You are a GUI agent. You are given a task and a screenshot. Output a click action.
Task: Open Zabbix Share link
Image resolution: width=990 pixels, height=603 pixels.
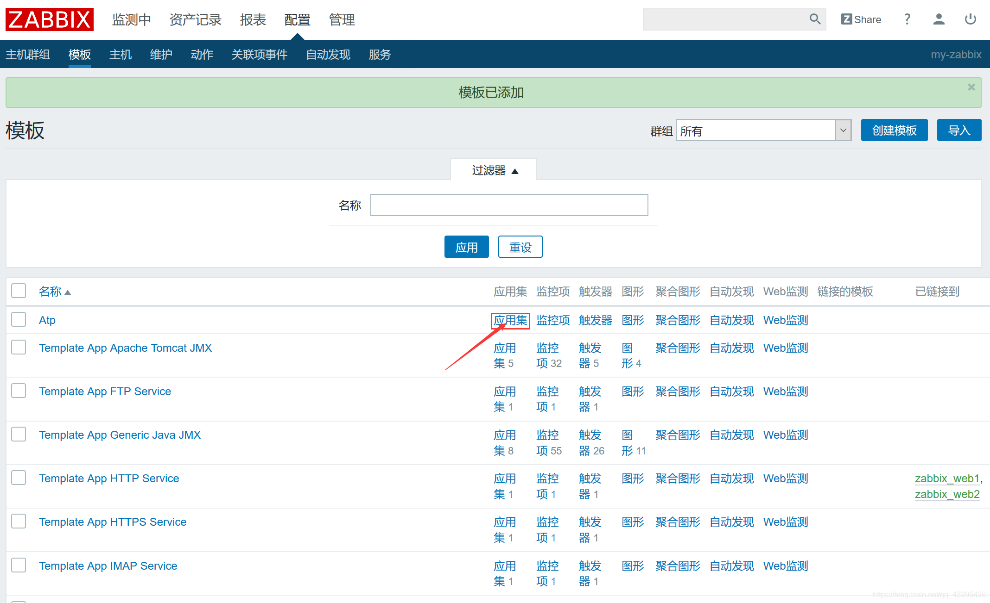tap(861, 19)
